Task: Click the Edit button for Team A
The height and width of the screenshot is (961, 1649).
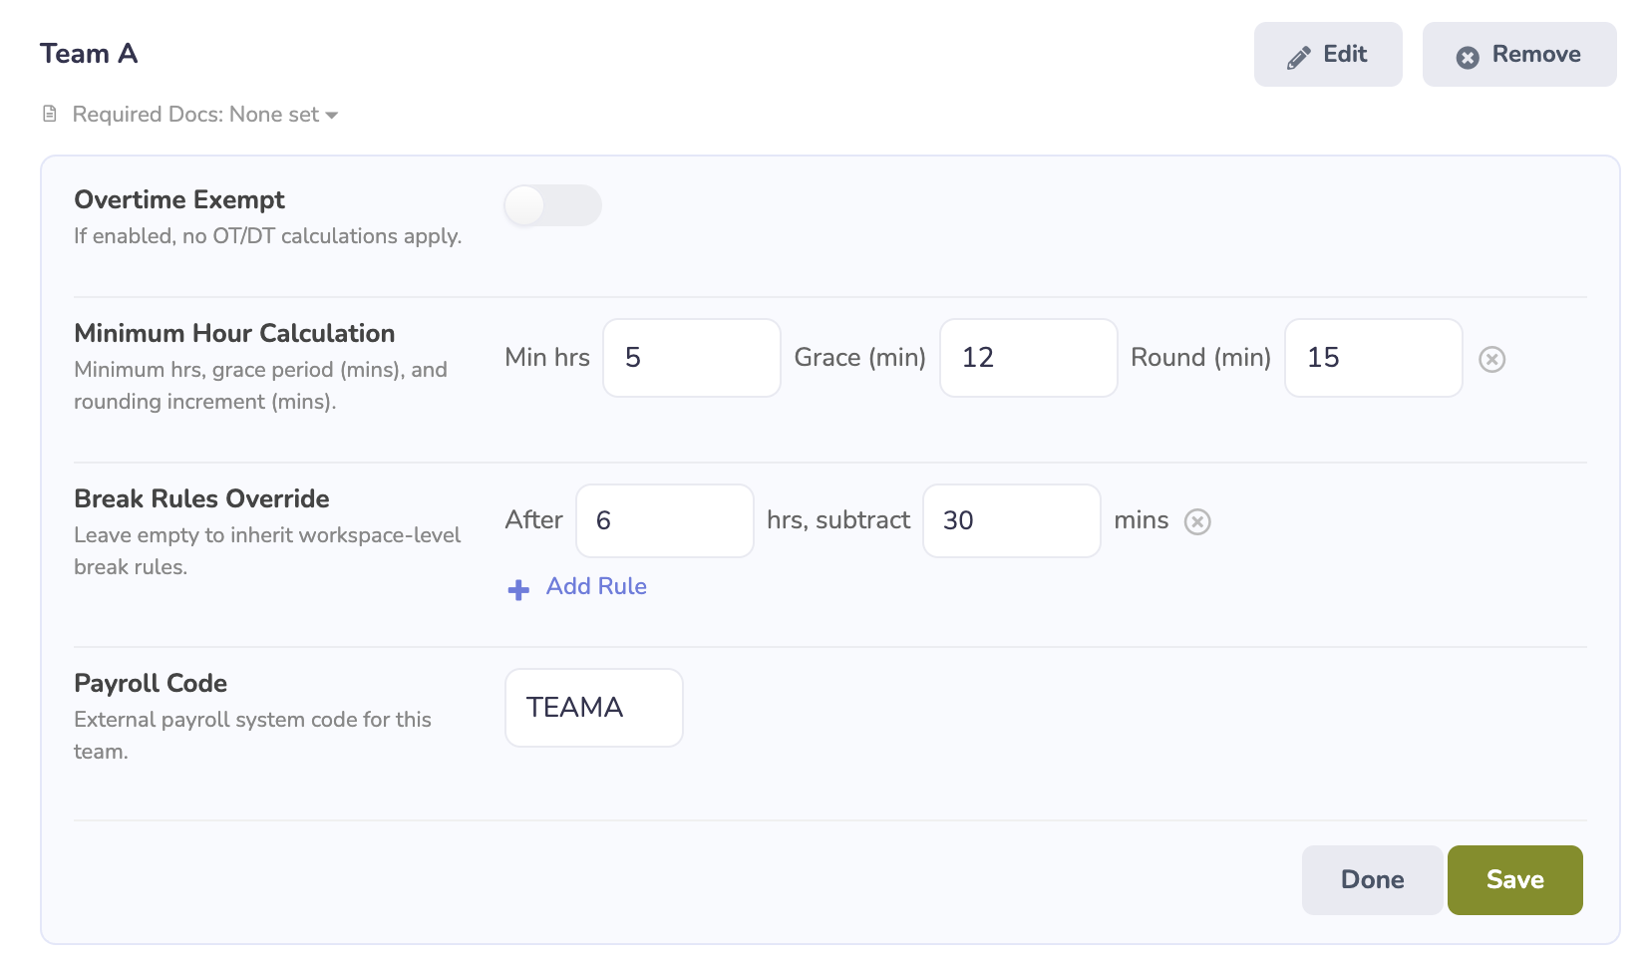Action: 1327,55
